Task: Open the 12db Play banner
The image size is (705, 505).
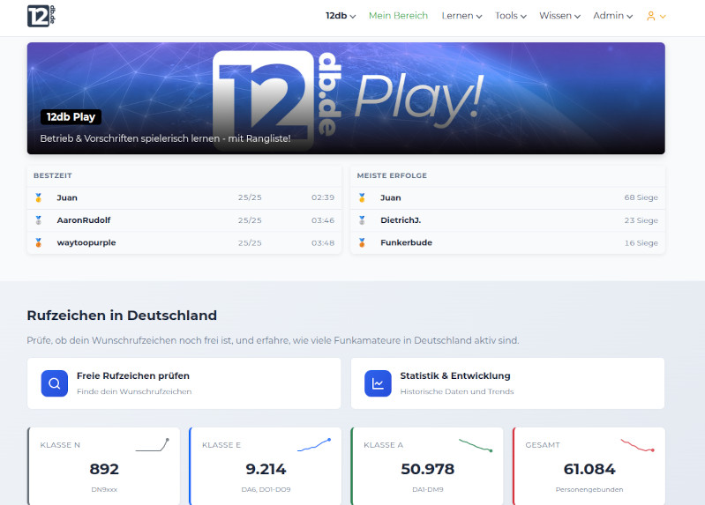Action: 346,99
